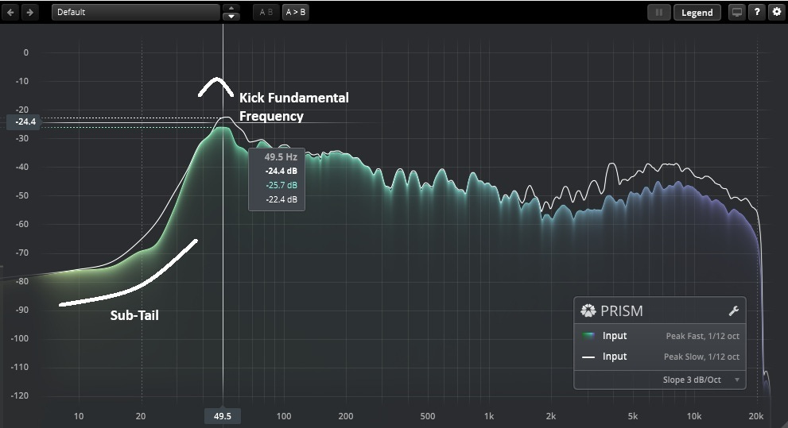The width and height of the screenshot is (788, 428).
Task: Go to the next preset arrow
Action: tap(30, 12)
